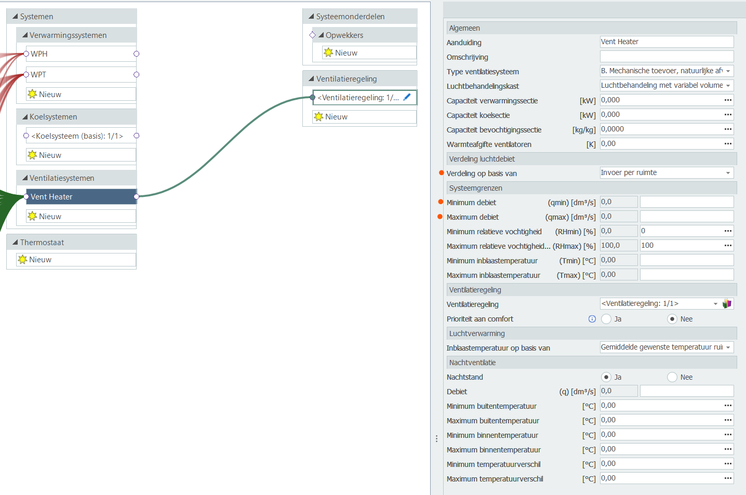Open ellipsis button for Warmteafgifte ventilatoren
Viewport: 746px width, 495px height.
point(728,144)
